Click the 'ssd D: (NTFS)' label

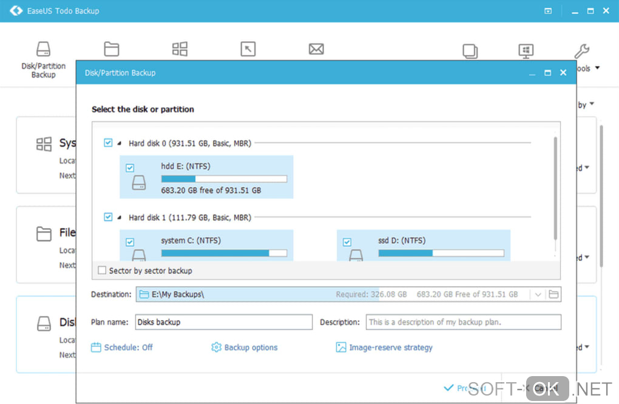coord(402,240)
